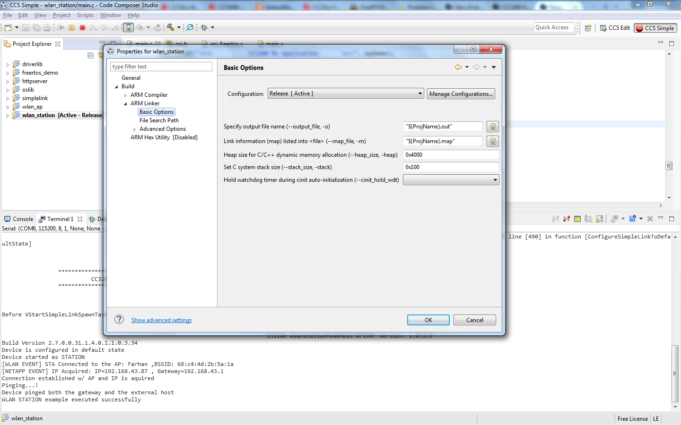Minimize the editor area panel
The height and width of the screenshot is (425, 681).
[x=661, y=42]
